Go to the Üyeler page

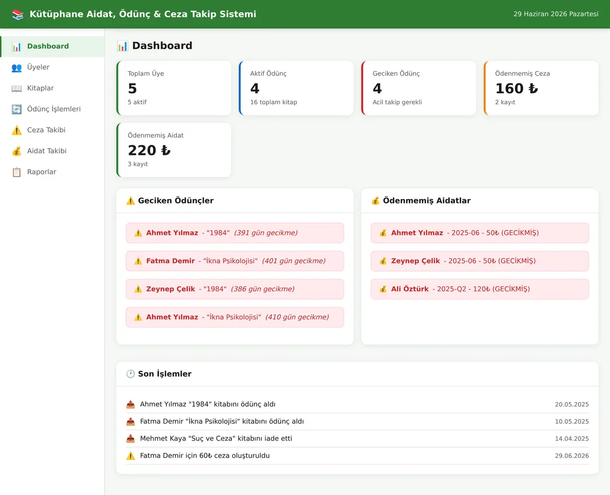[52, 67]
